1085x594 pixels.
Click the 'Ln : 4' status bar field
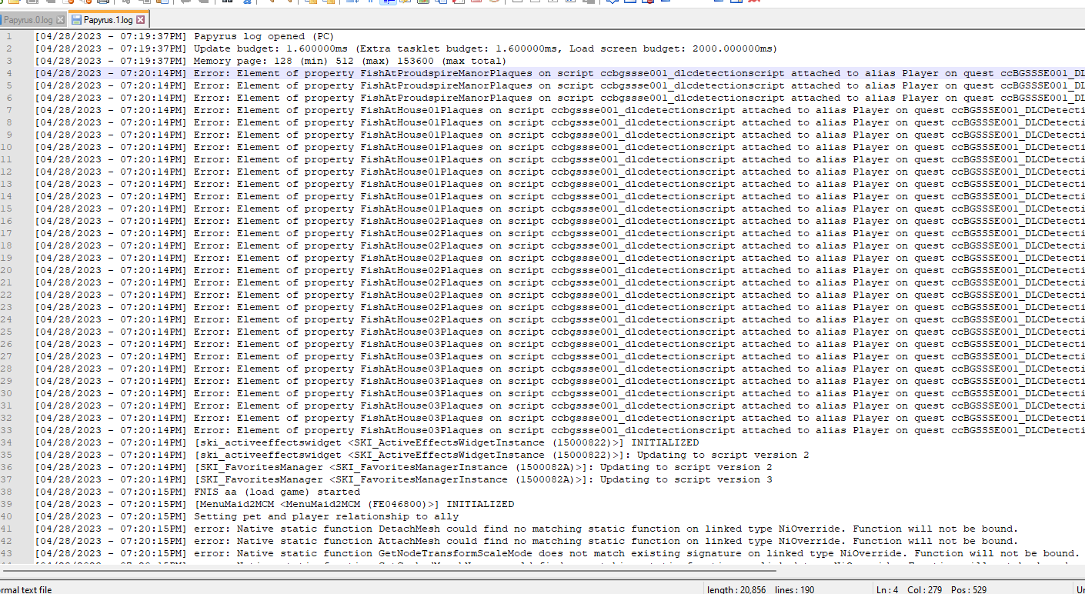pyautogui.click(x=887, y=589)
